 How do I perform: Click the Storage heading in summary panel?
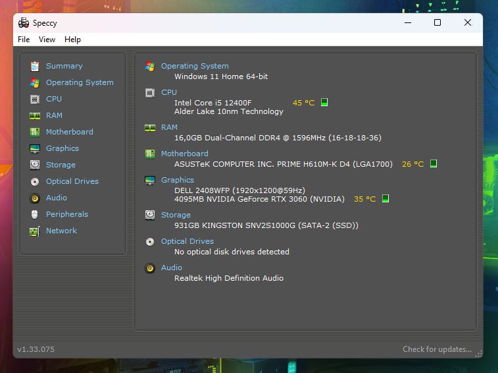coord(176,215)
